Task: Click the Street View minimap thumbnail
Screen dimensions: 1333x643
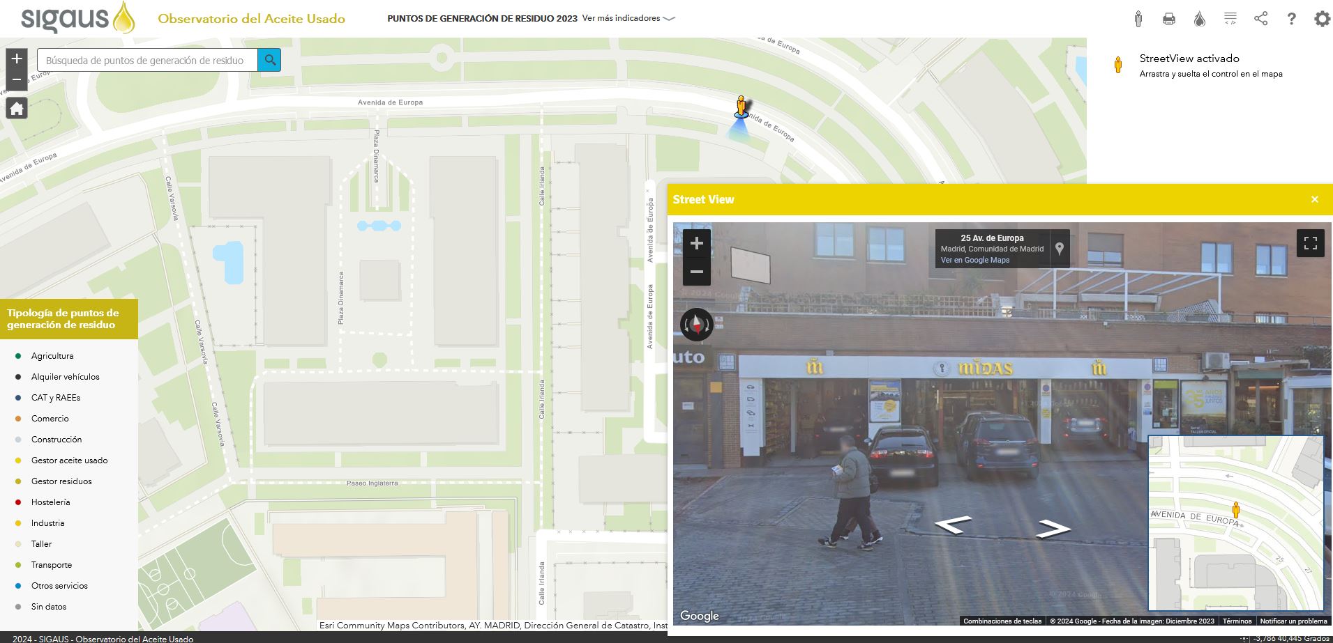Action: (x=1235, y=523)
